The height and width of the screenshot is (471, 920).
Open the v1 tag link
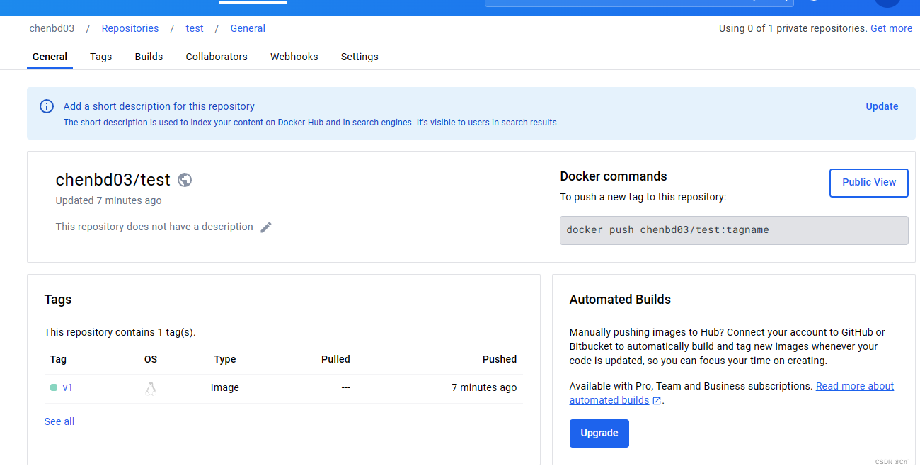tap(68, 387)
